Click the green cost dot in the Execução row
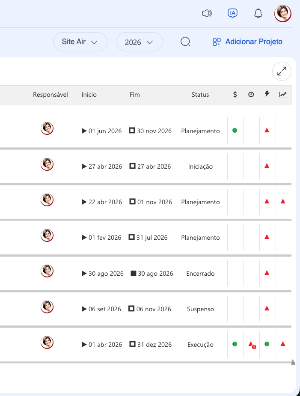 coord(235,344)
